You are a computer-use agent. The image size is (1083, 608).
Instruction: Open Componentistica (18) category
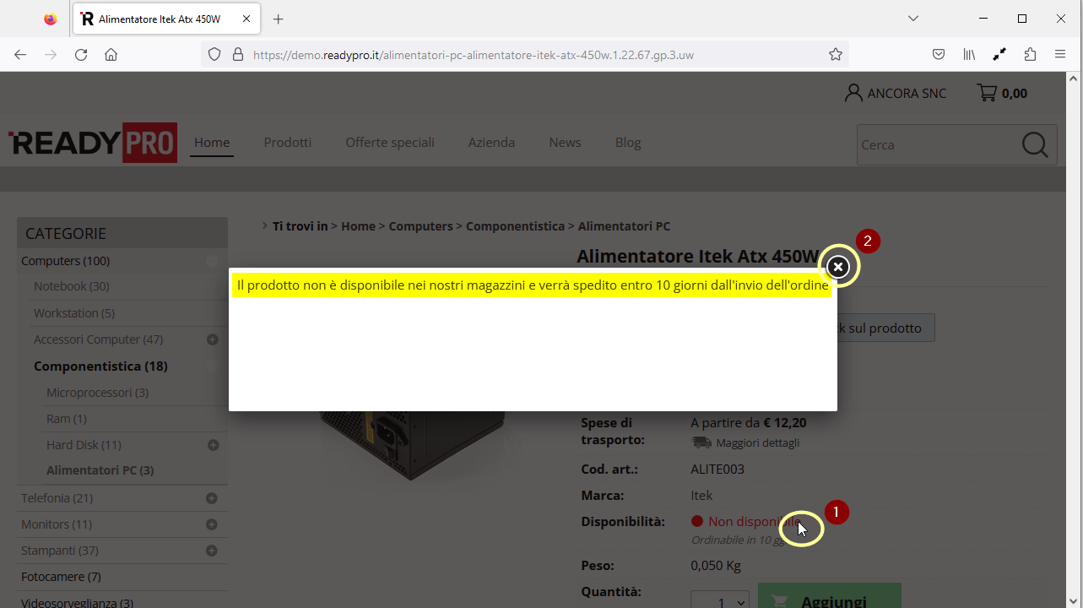point(100,366)
